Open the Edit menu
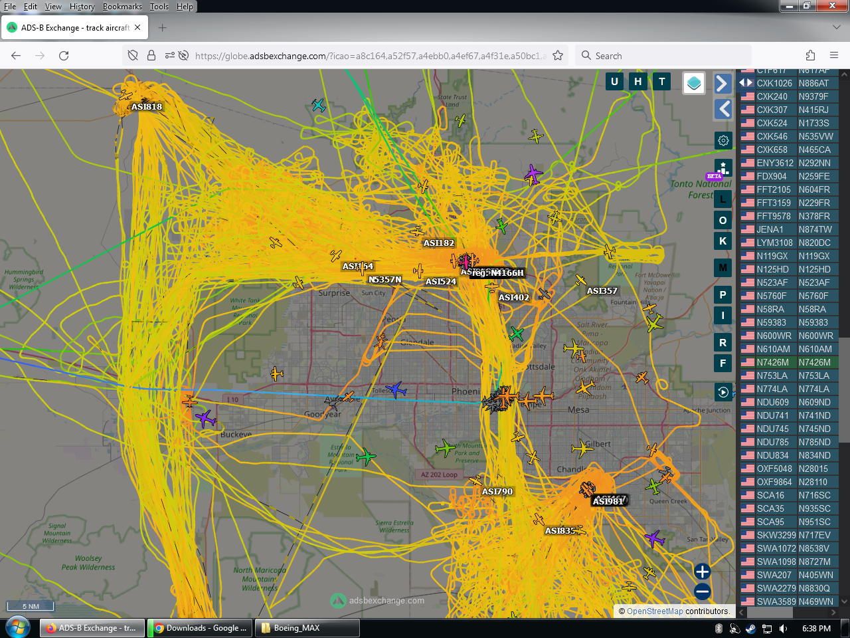 [31, 7]
